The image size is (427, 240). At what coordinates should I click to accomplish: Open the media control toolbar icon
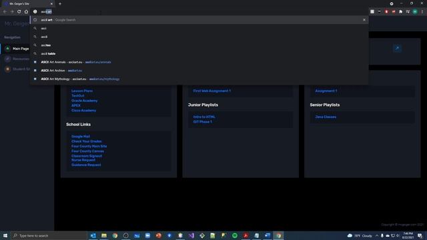click(x=408, y=12)
